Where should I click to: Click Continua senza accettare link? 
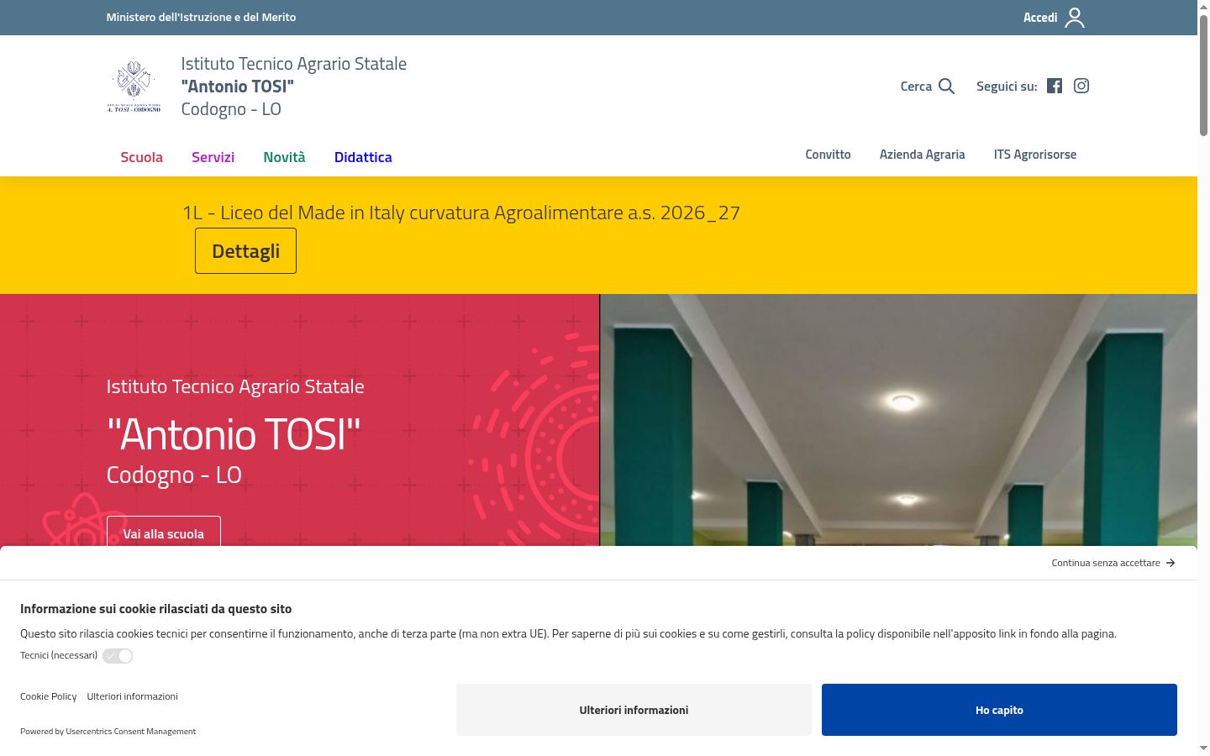[1106, 563]
